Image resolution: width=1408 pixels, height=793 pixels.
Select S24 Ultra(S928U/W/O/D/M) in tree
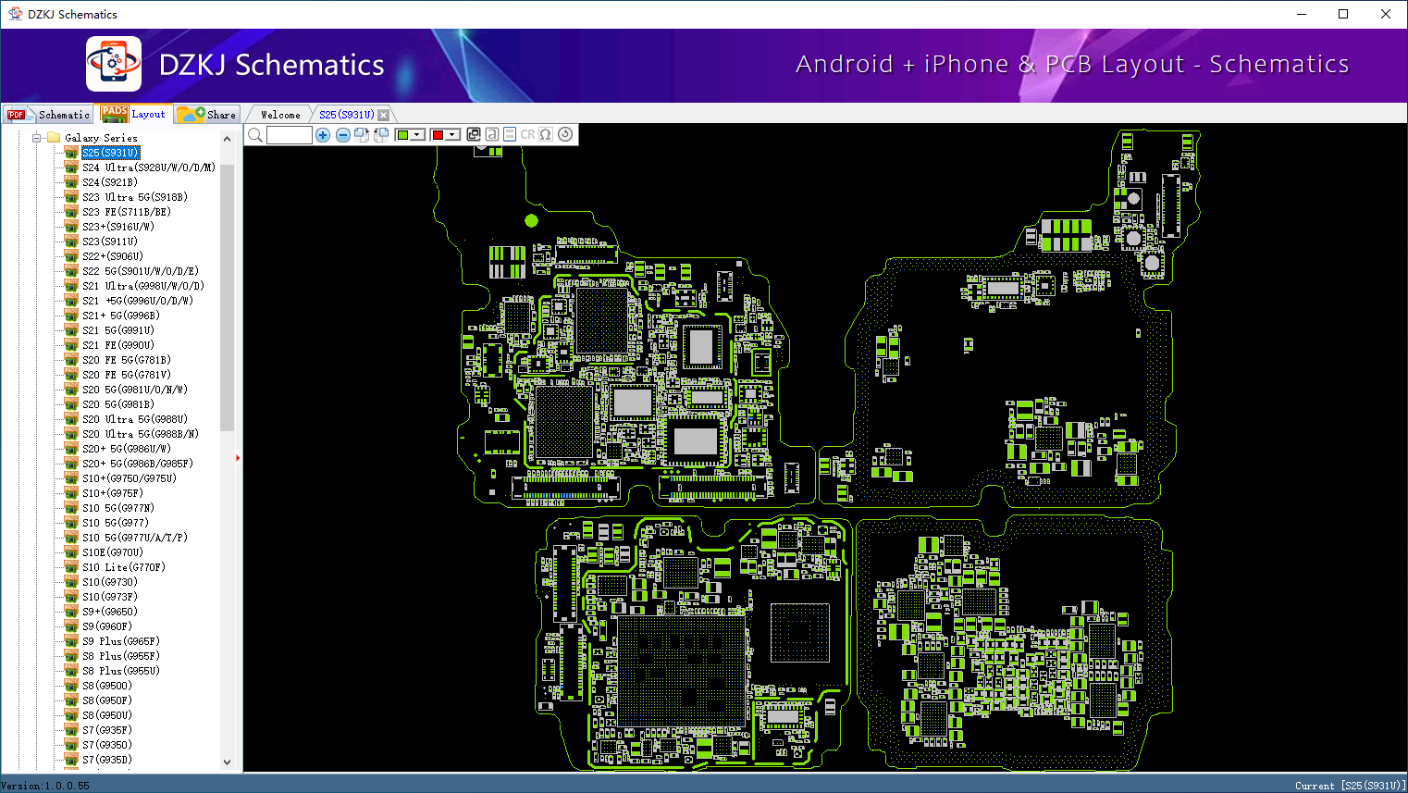click(x=149, y=167)
